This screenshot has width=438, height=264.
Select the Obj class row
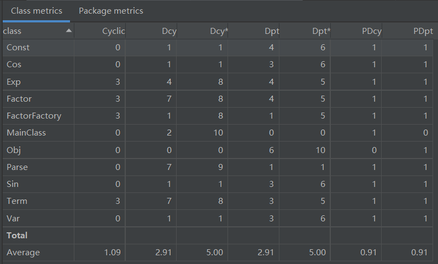coord(13,150)
